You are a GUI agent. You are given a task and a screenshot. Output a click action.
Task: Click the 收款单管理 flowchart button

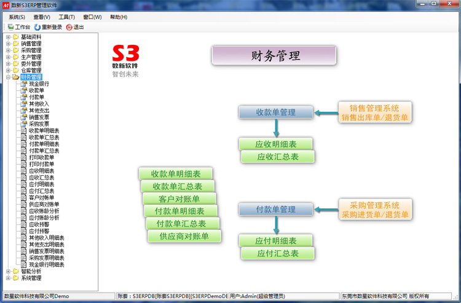[x=276, y=112]
